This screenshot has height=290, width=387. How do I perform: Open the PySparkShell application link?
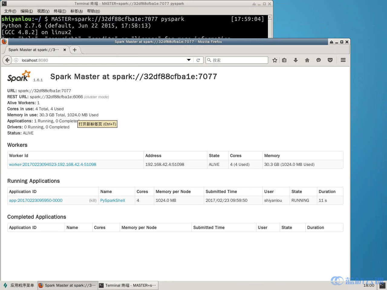112,200
